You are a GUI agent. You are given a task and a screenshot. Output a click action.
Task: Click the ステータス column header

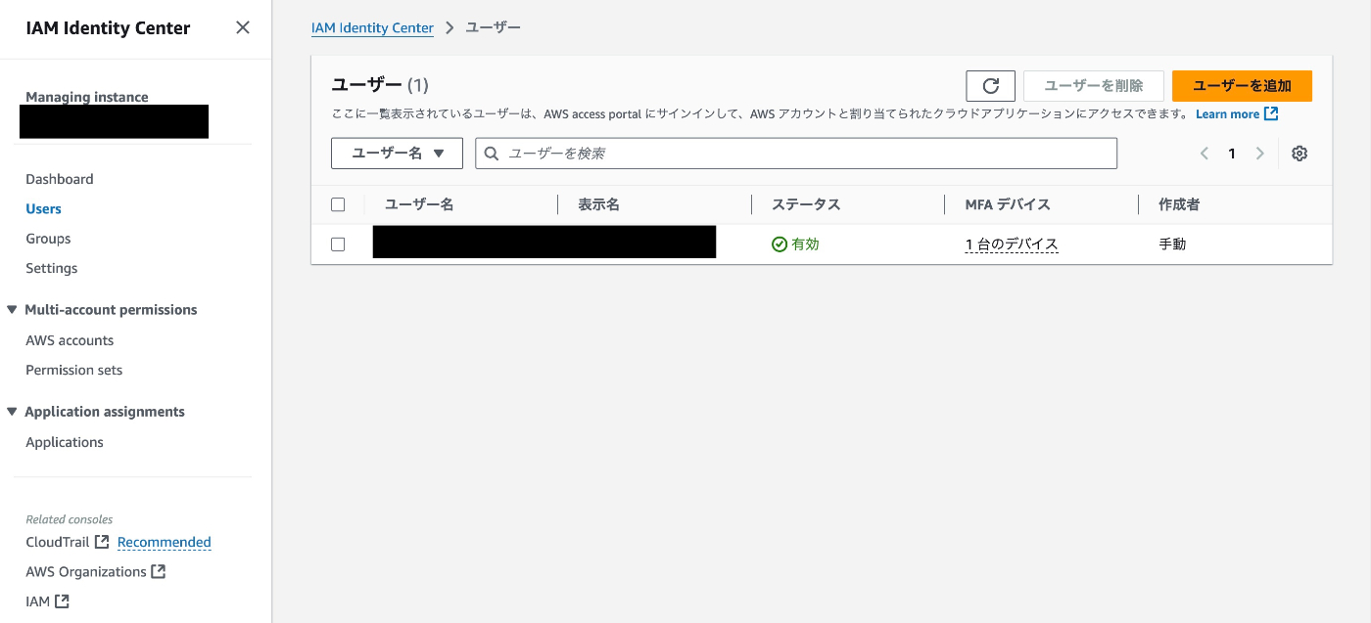tap(806, 204)
